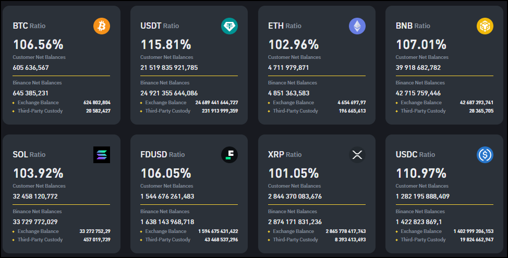Viewport: 508px width, 258px height.
Task: Click the SOL ratio percentage 103.92%
Action: coord(38,173)
